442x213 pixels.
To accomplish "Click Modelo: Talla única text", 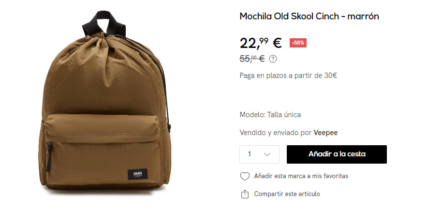I will coord(270,115).
